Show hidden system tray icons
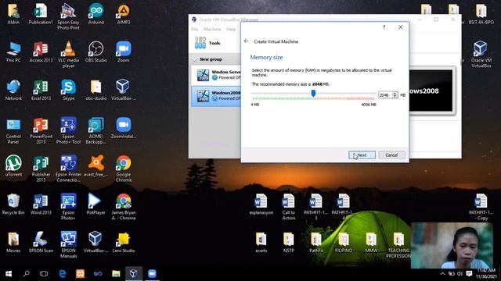The height and width of the screenshot is (281, 501). pyautogui.click(x=442, y=274)
